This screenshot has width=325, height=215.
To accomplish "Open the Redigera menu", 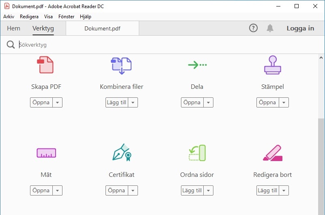I will (29, 17).
